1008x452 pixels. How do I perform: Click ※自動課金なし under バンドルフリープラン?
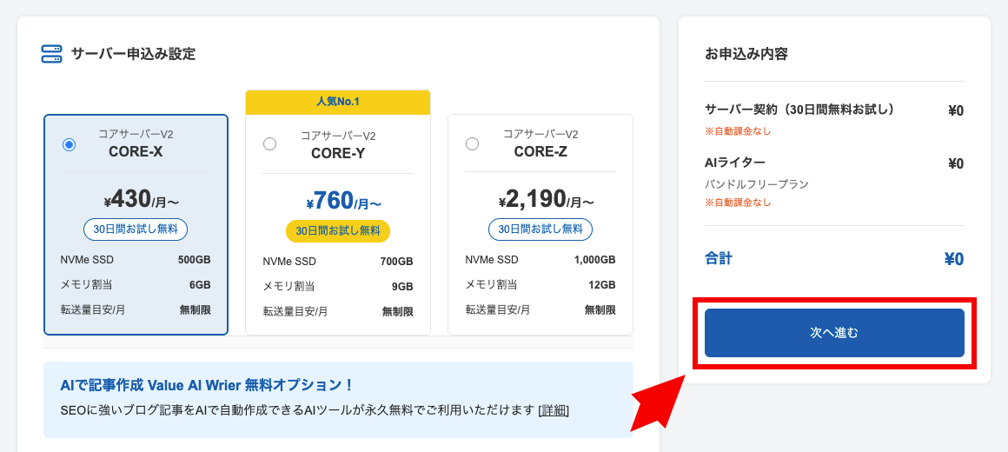[738, 203]
